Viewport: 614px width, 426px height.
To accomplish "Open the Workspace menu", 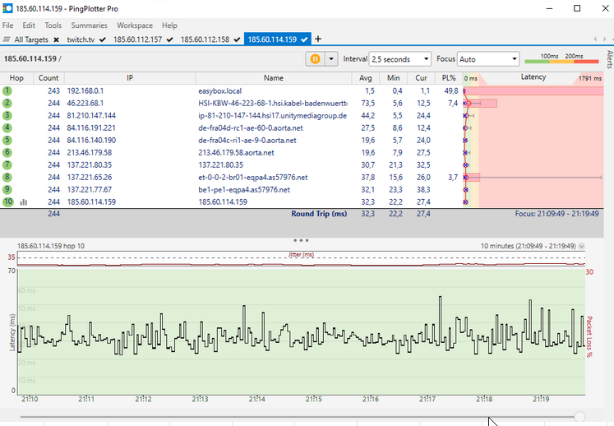I will (135, 25).
